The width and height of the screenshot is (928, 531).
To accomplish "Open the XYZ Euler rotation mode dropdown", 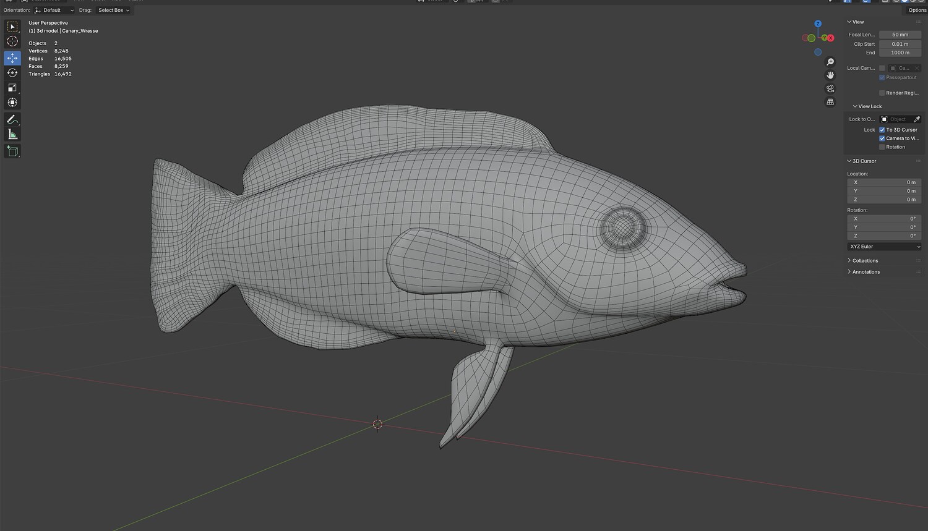I will pos(884,247).
